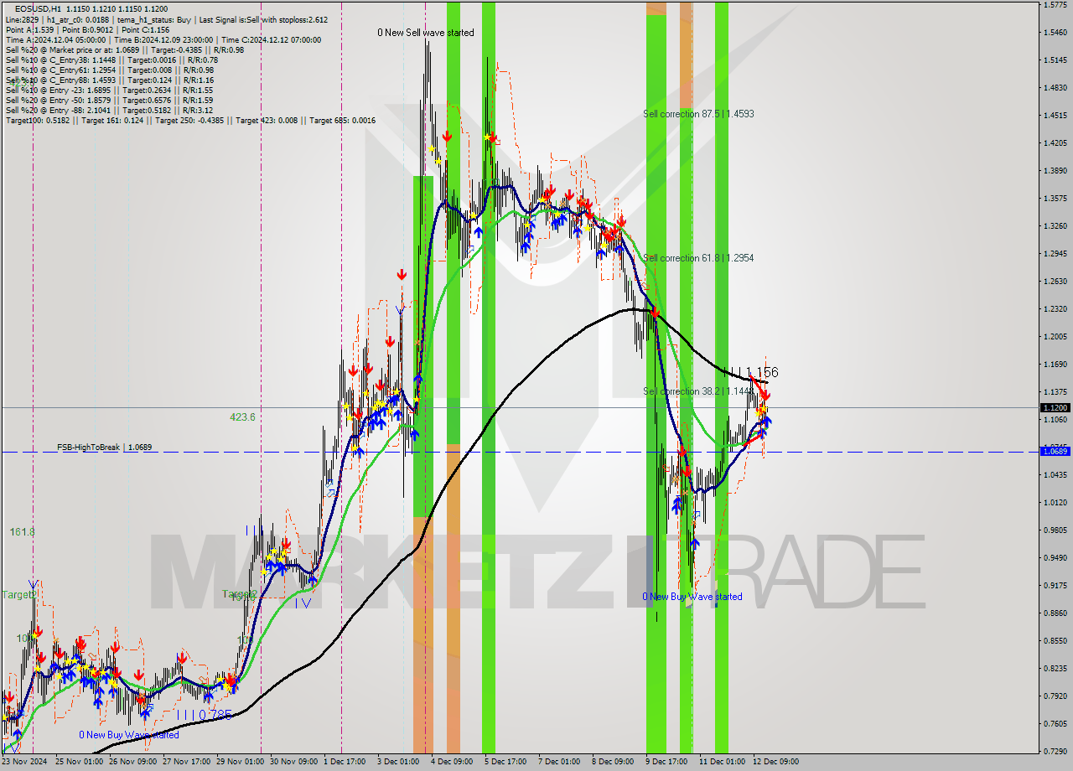The image size is (1073, 771).
Task: Click the '29 Nov 01:00' time label
Action: (x=241, y=762)
